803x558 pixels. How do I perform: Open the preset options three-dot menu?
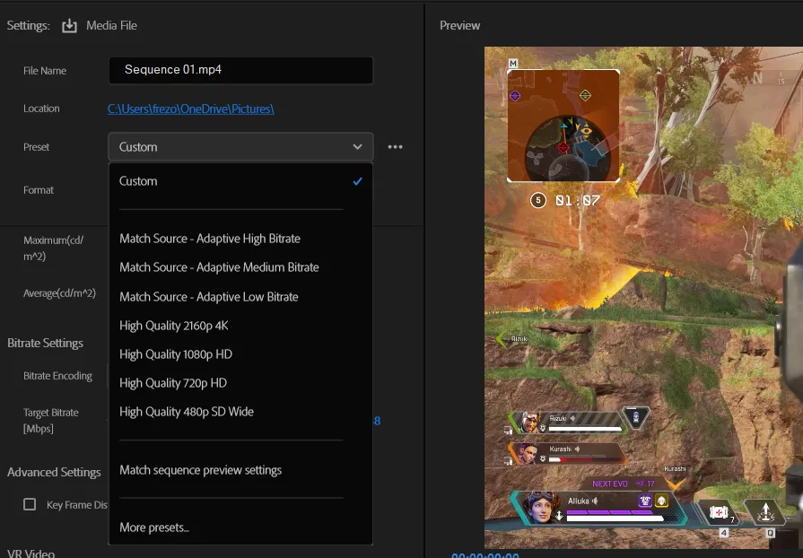point(395,147)
